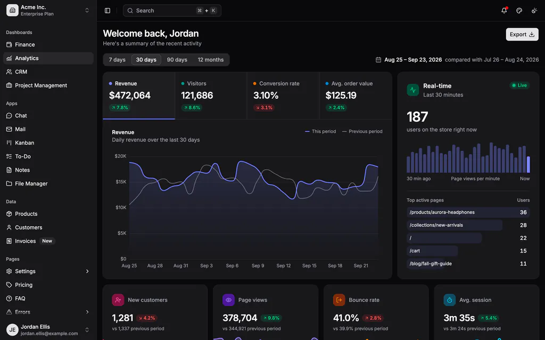Select the Visitors metric card
This screenshot has height=340, width=545.
coord(211,96)
